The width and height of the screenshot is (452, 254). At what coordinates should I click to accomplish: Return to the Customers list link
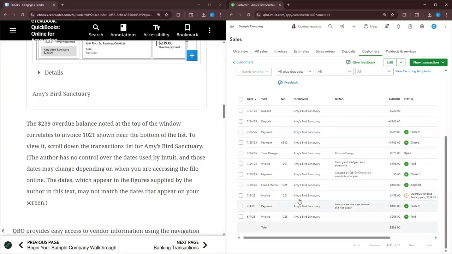[x=243, y=62]
